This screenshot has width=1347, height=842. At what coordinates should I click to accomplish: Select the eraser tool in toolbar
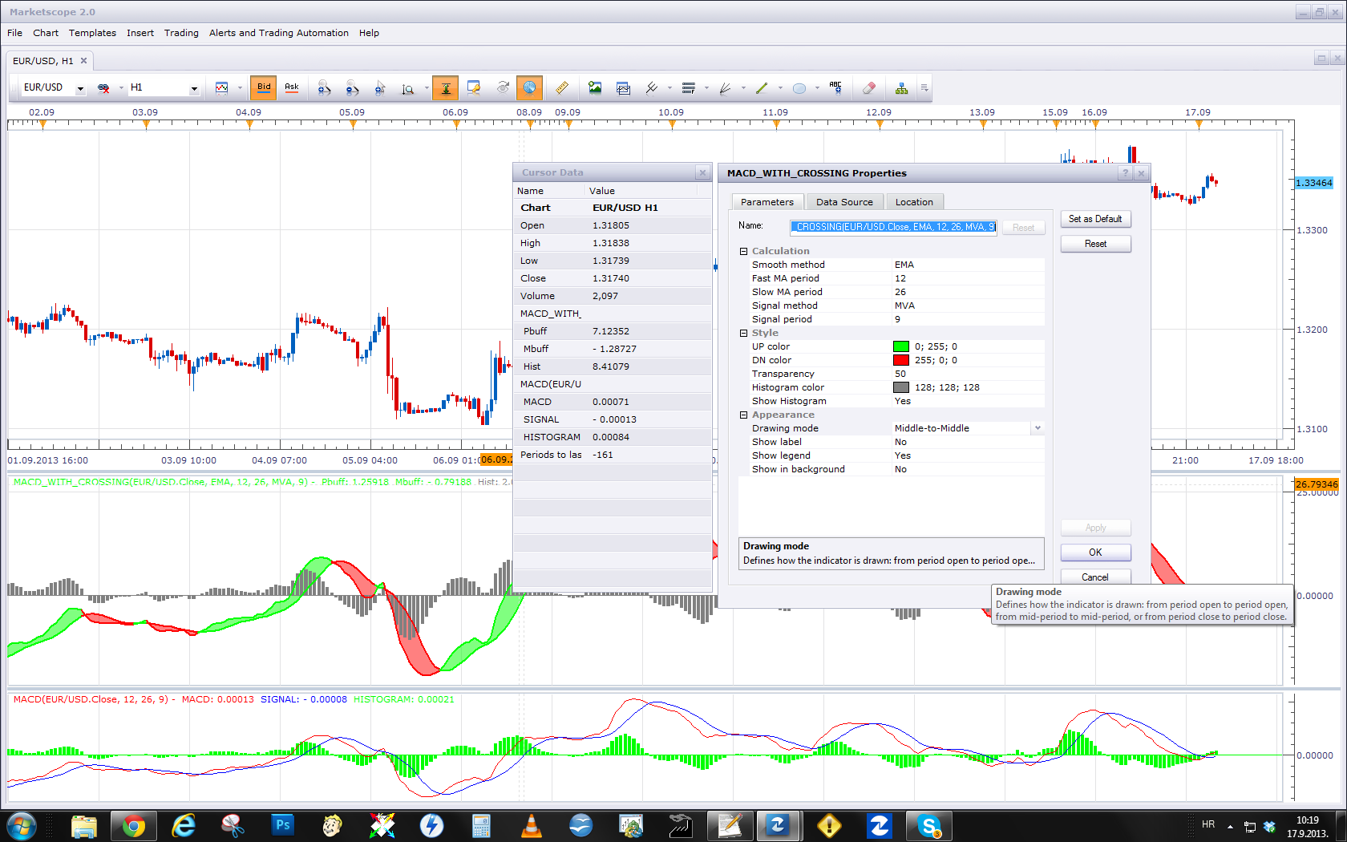point(868,88)
